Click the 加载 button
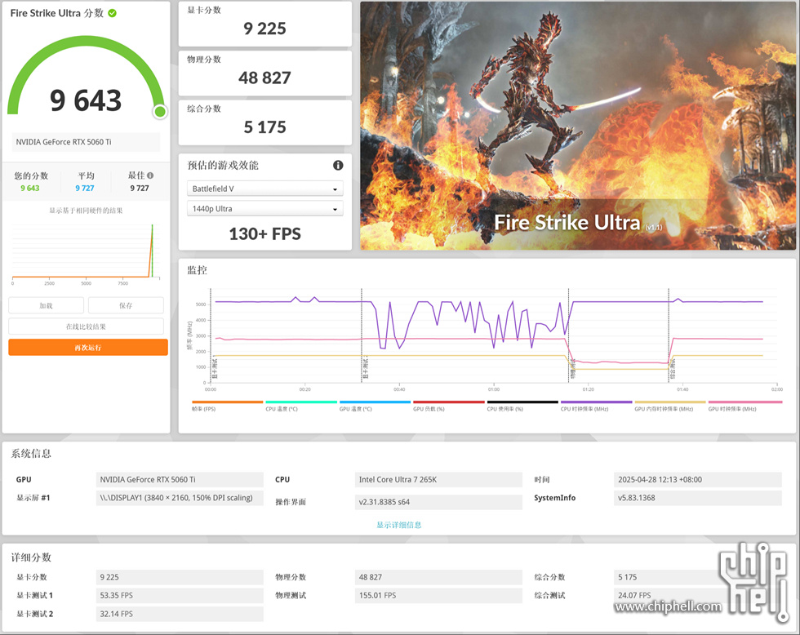 pyautogui.click(x=46, y=305)
